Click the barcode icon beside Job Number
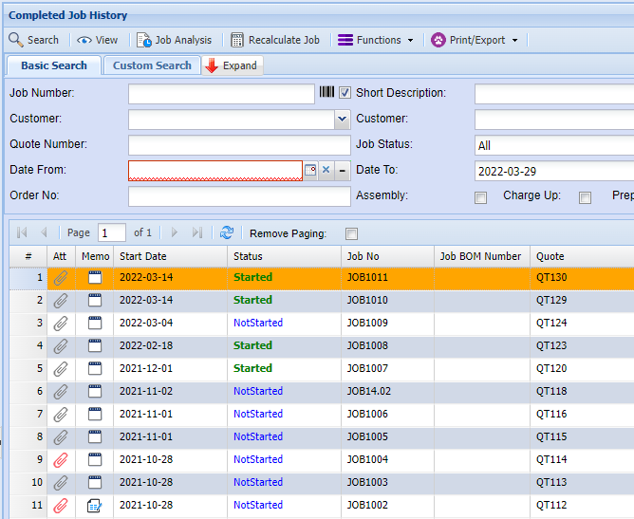This screenshot has height=519, width=634. [x=326, y=93]
